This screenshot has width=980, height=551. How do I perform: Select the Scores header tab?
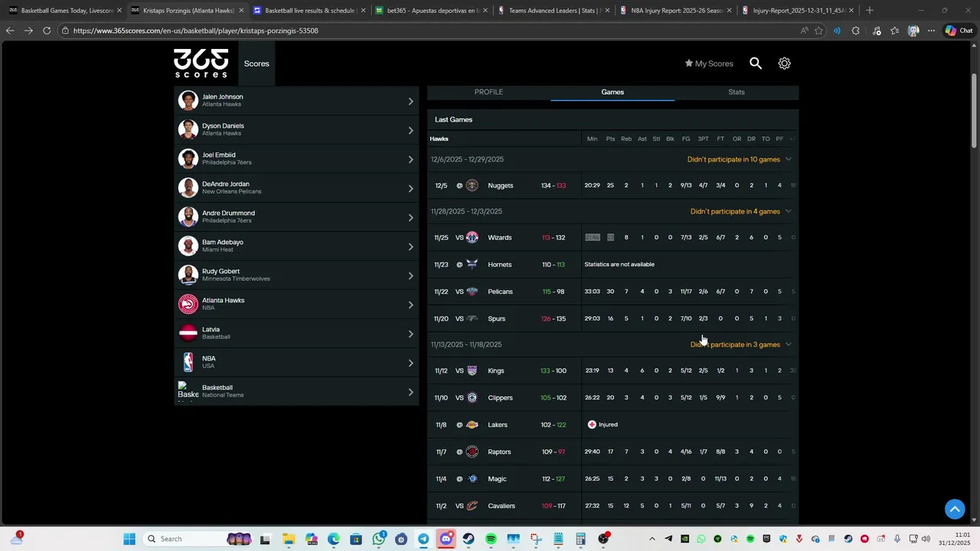point(256,64)
